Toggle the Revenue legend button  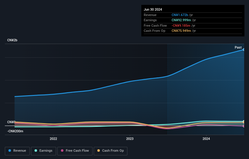(x=17, y=151)
